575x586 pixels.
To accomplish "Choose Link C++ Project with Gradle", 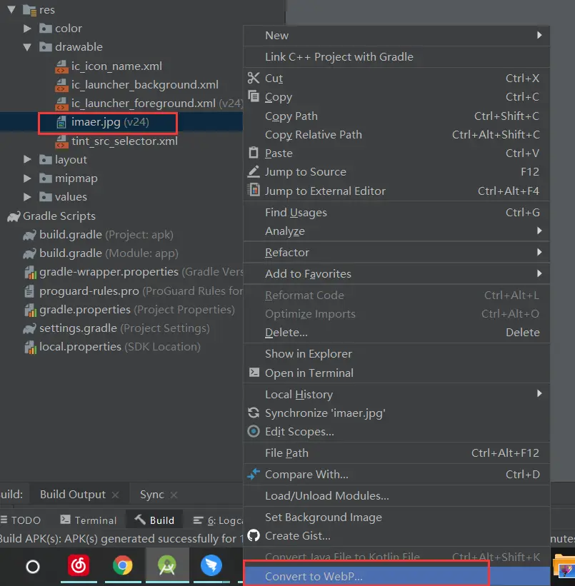I will point(396,57).
